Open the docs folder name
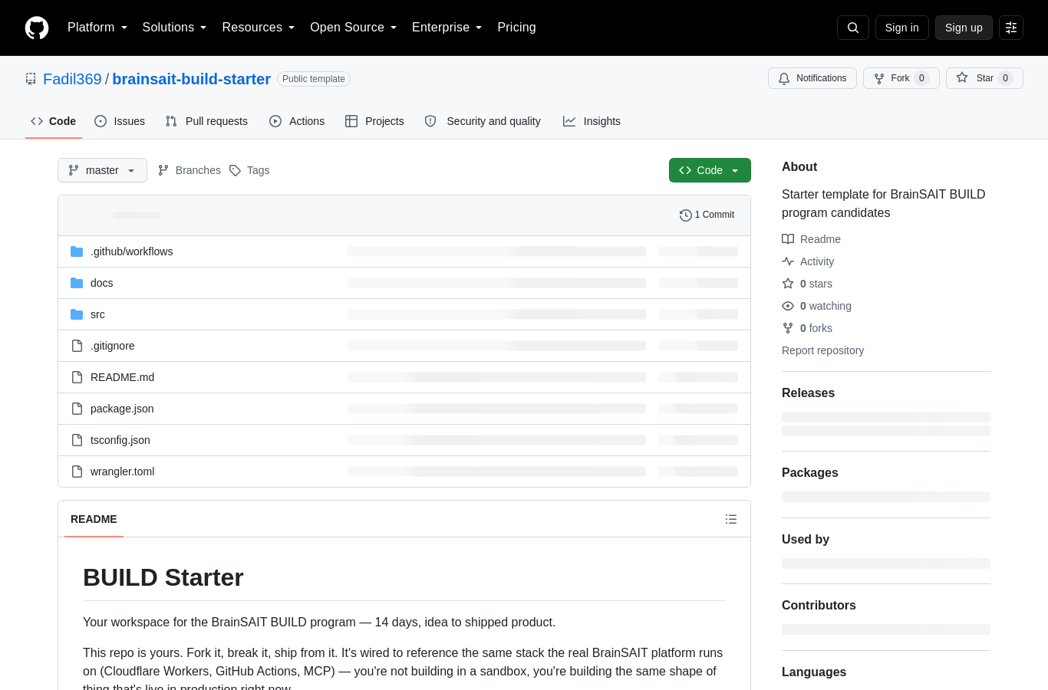 pyautogui.click(x=101, y=283)
